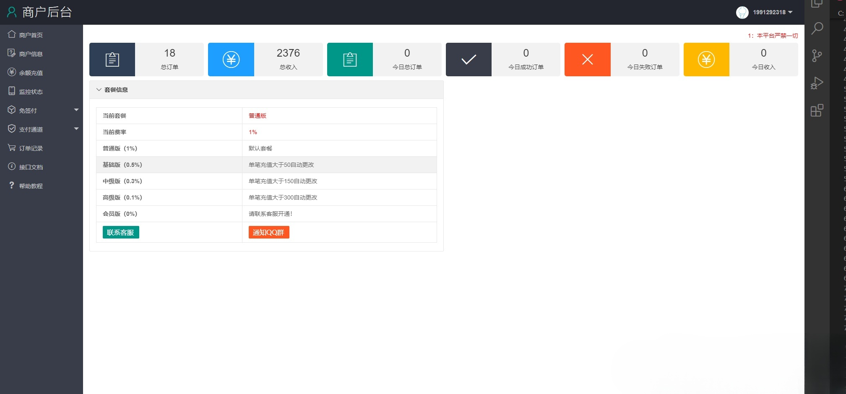The image size is (846, 394).
Task: Click the yellow yen icon for 今日收入
Action: click(x=705, y=59)
